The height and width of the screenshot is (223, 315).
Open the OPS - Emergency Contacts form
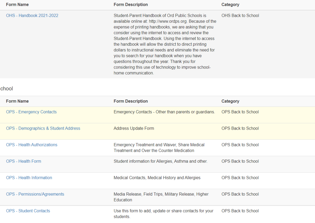[x=31, y=112]
